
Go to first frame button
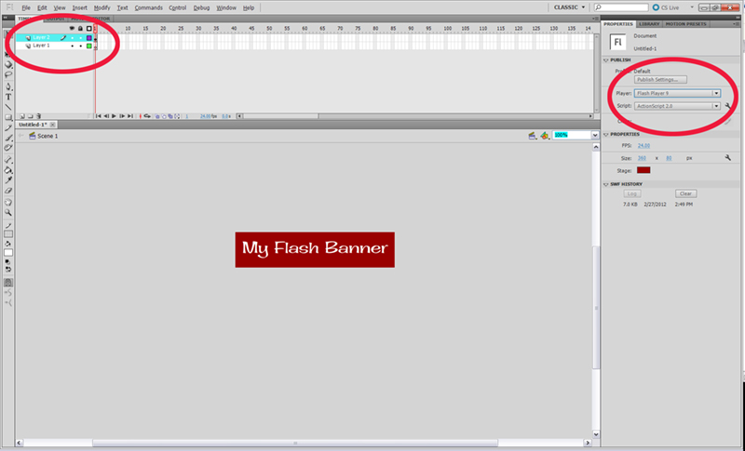pos(99,116)
